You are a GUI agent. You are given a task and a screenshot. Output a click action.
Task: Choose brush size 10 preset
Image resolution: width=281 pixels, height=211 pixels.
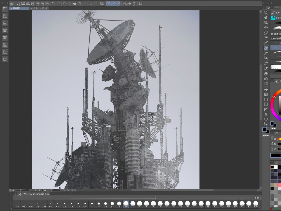coord(174,204)
